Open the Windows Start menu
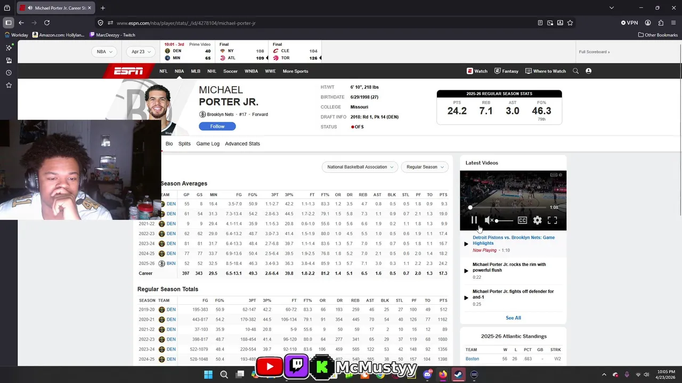Image resolution: width=682 pixels, height=383 pixels. [x=208, y=374]
